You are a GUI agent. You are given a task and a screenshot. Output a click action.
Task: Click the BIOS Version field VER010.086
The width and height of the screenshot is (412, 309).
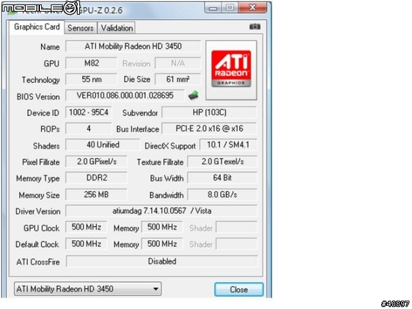125,95
